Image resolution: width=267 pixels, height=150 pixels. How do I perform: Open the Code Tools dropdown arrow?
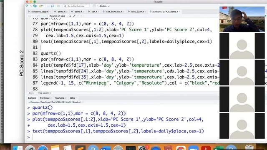point(78,16)
